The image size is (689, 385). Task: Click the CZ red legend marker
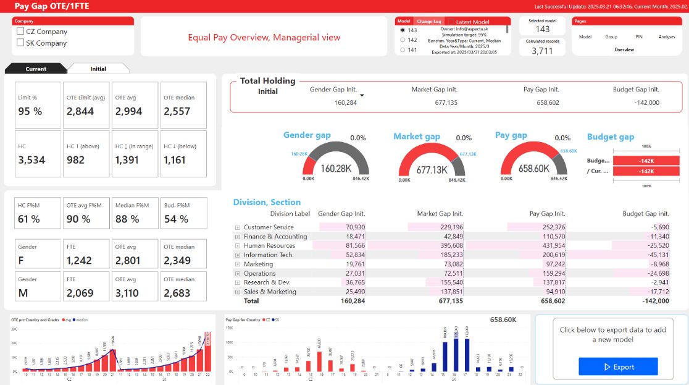click(264, 320)
